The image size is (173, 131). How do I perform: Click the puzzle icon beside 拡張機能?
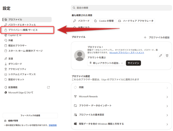[6, 87]
